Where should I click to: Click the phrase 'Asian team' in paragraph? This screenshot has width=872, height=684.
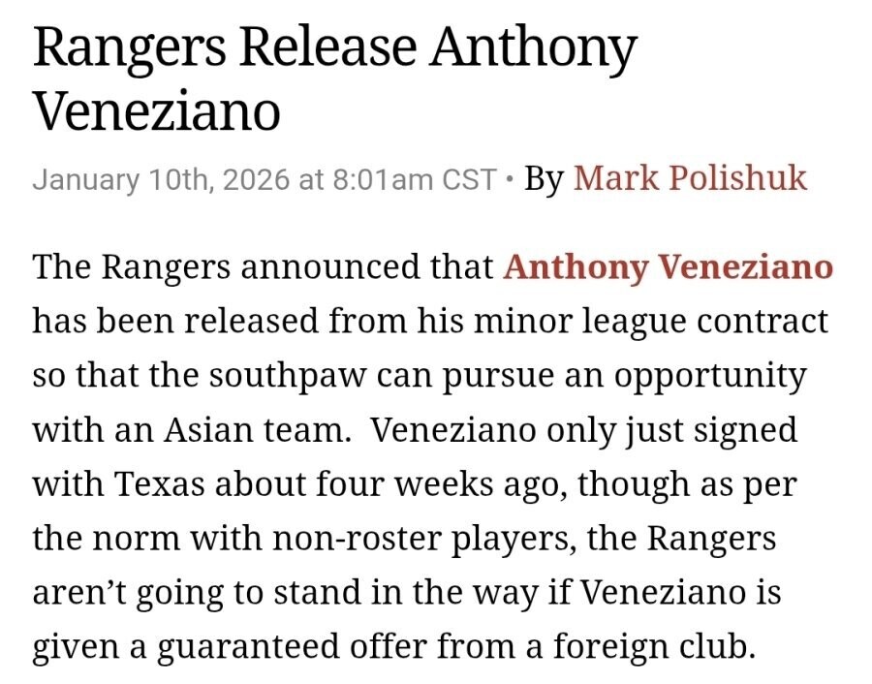click(x=254, y=429)
